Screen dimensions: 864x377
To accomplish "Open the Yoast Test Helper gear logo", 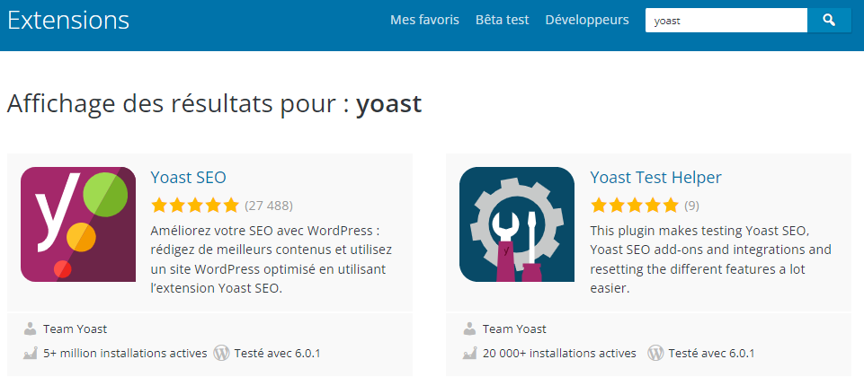I will 517,224.
